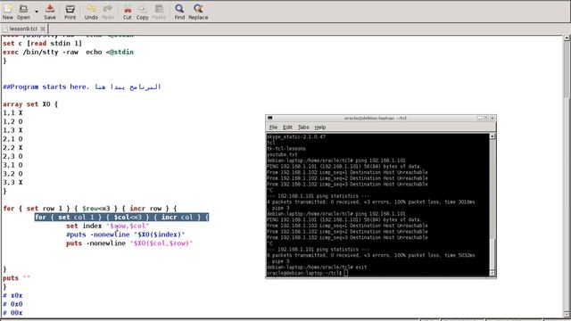This screenshot has width=571, height=321.
Task: Click the Print toolbar icon
Action: pyautogui.click(x=70, y=12)
